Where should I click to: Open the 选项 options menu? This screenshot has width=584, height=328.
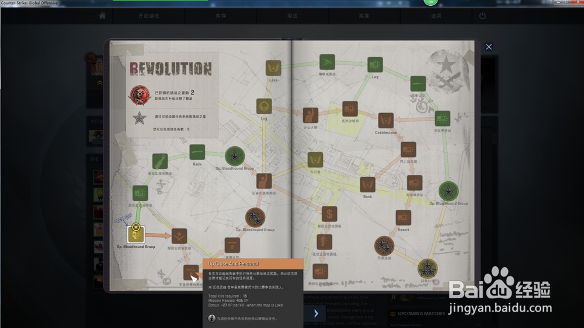(436, 16)
